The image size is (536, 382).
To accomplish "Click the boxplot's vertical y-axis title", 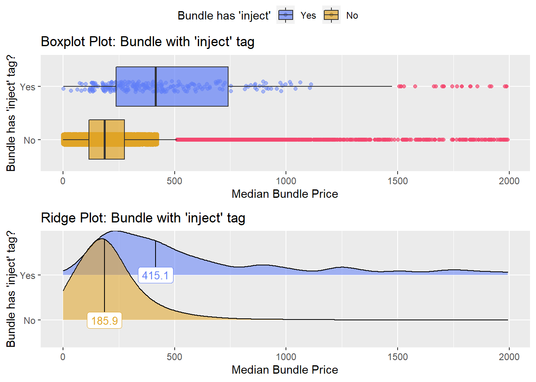I will 11,113.
